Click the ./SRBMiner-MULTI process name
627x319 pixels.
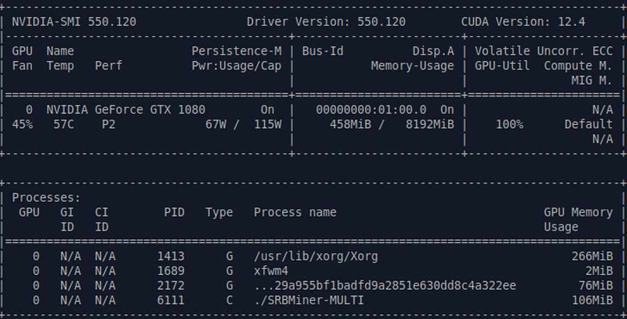(309, 300)
